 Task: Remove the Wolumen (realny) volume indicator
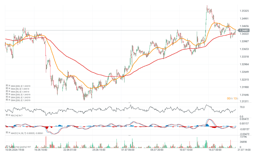point(10,146)
